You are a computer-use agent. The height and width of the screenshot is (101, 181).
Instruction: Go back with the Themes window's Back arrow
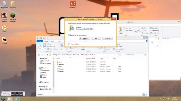(x=39, y=55)
